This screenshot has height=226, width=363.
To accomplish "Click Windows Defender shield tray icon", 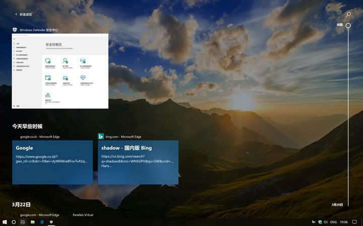I will (x=320, y=221).
